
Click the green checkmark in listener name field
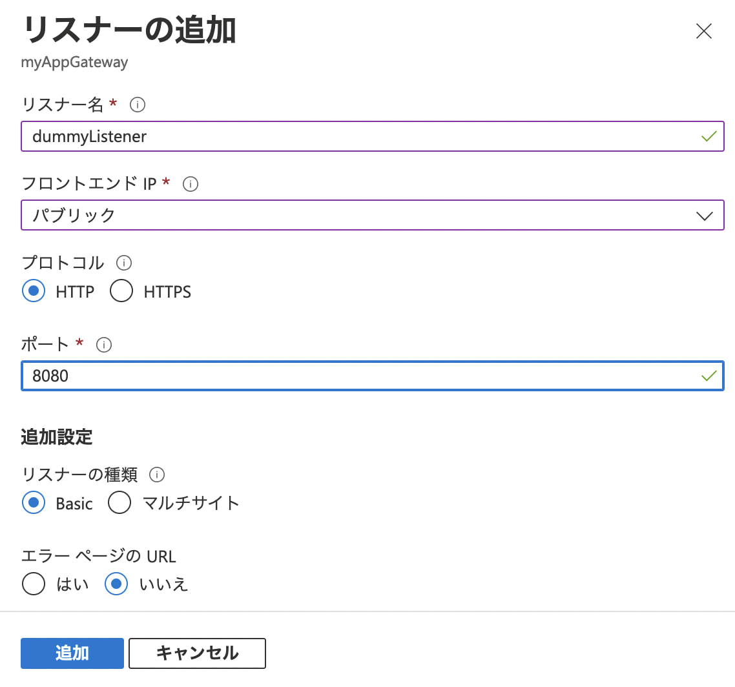(709, 136)
